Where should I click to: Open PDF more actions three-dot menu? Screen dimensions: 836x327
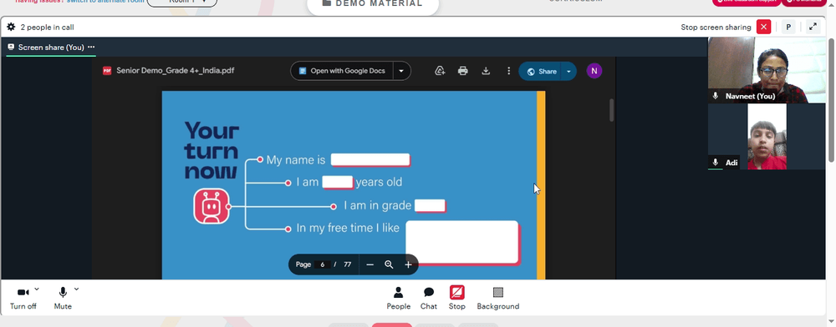508,71
